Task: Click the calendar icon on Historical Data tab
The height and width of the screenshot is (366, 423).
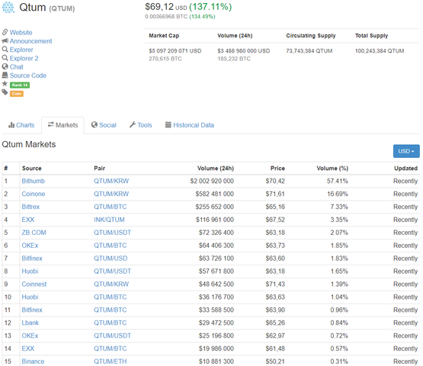Action: pos(168,125)
